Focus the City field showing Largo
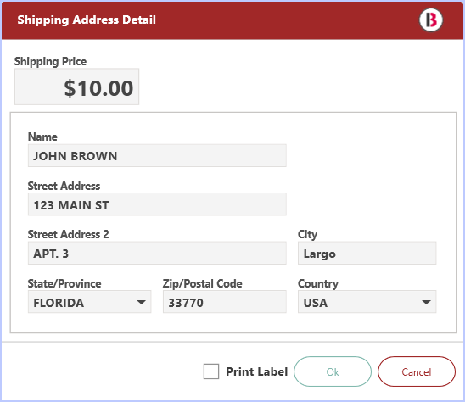 (367, 253)
